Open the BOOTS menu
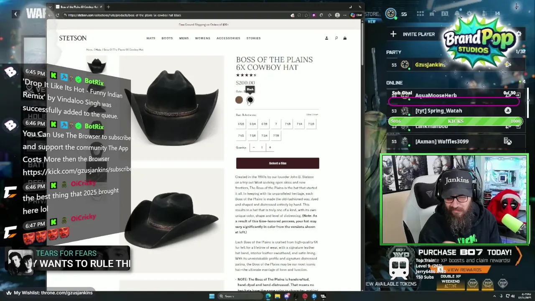The height and width of the screenshot is (301, 535). pyautogui.click(x=167, y=38)
